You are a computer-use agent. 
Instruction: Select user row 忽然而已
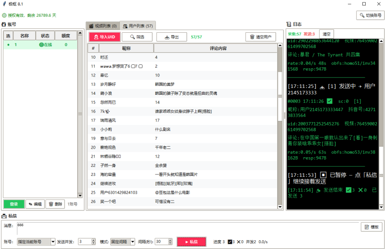coord(182,102)
